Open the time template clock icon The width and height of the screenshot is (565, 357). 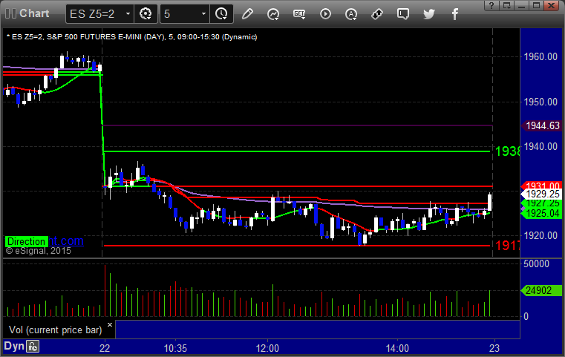(x=221, y=14)
